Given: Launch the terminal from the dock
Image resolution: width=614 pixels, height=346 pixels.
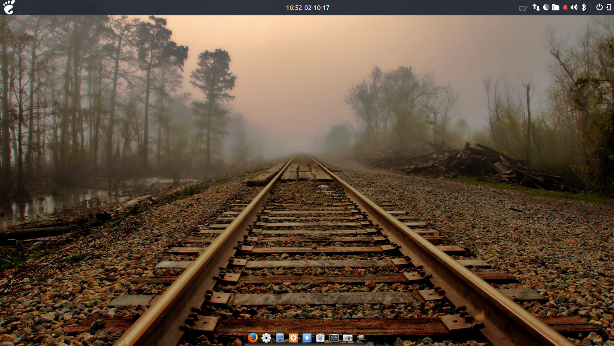Looking at the screenshot, I should pyautogui.click(x=334, y=337).
